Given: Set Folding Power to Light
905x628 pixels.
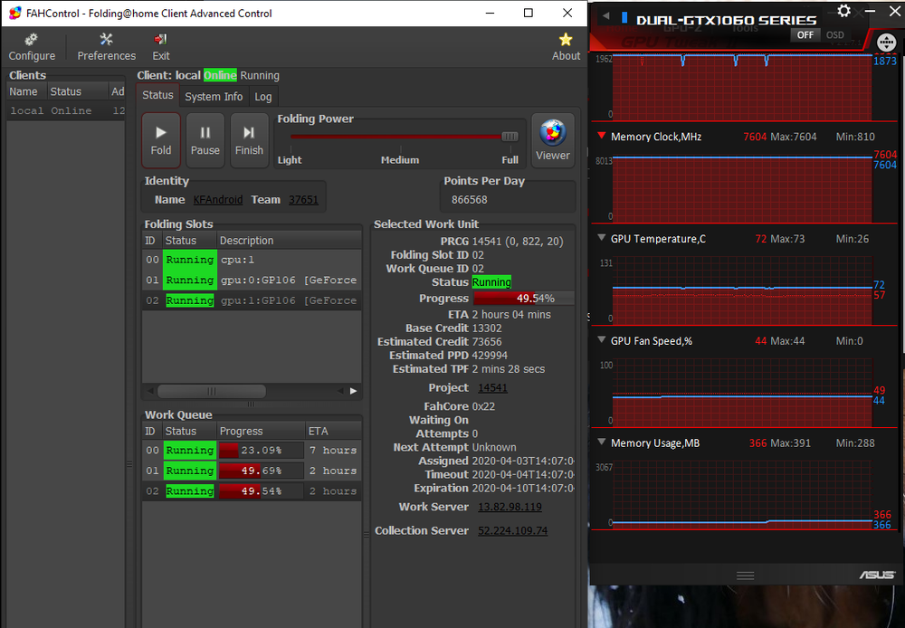Looking at the screenshot, I should 290,160.
